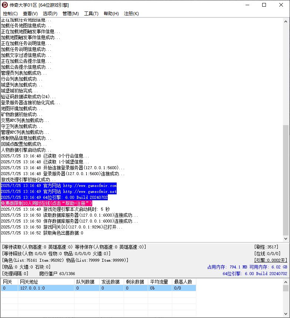Image resolution: width=290 pixels, height=318 pixels.
Task: Click the 爬行僵尸 63/1386 status text
Action: click(57, 274)
